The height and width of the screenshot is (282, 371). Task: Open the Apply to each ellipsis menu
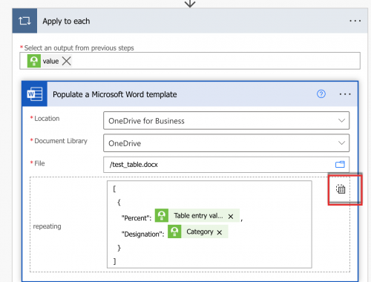click(355, 21)
